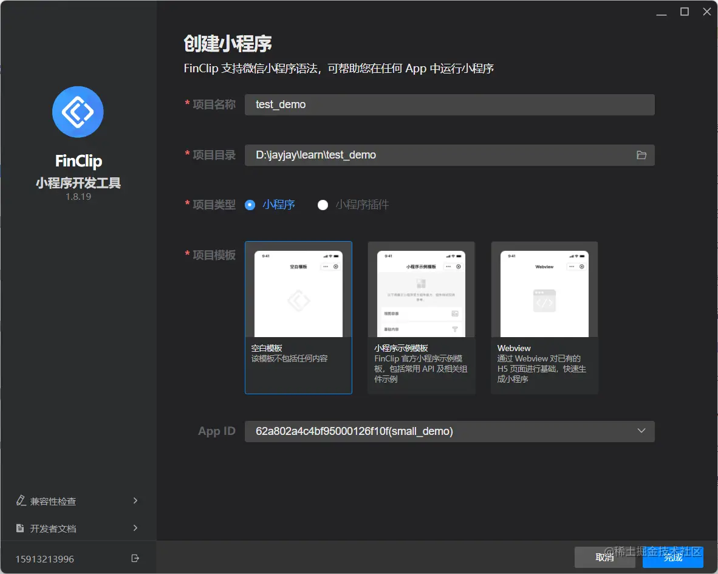The width and height of the screenshot is (718, 574).
Task: Choose the 小程序示例模板 template card
Action: click(x=422, y=318)
